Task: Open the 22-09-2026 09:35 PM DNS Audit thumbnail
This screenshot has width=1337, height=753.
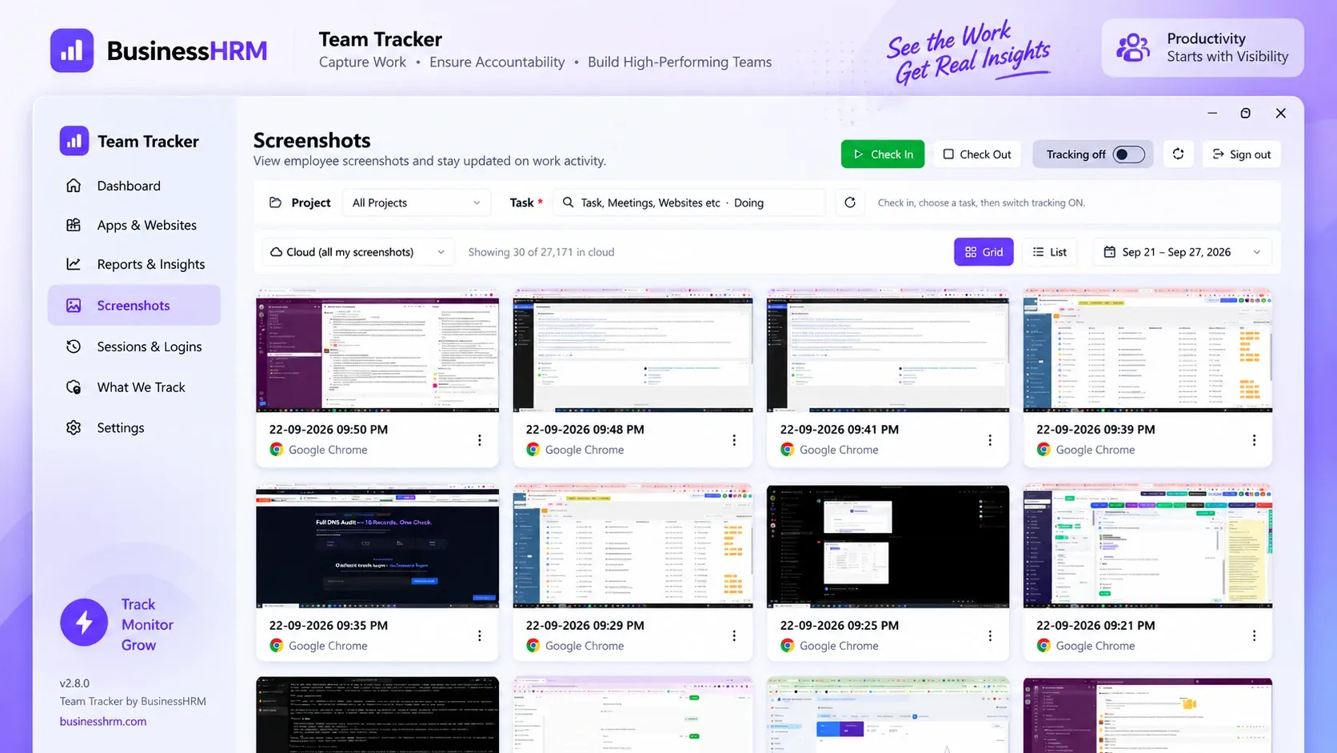Action: (377, 547)
